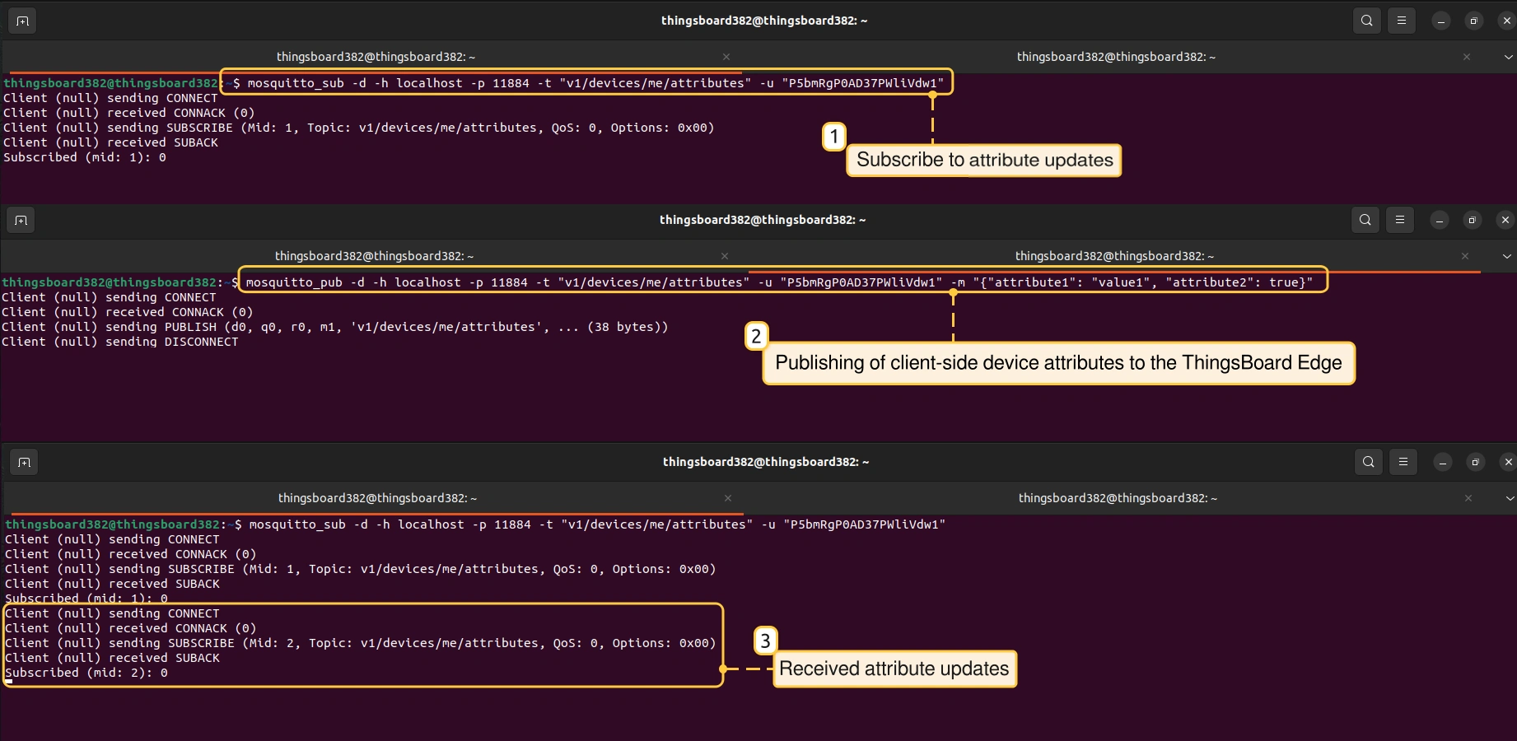This screenshot has height=741, width=1517.
Task: Open hamburger menu of middle terminal window
Action: point(1399,220)
